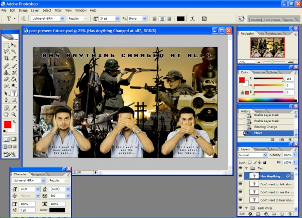This screenshot has width=302, height=218.
Task: Hide 'Don't want to hear abo...' layer
Action: 241,200
